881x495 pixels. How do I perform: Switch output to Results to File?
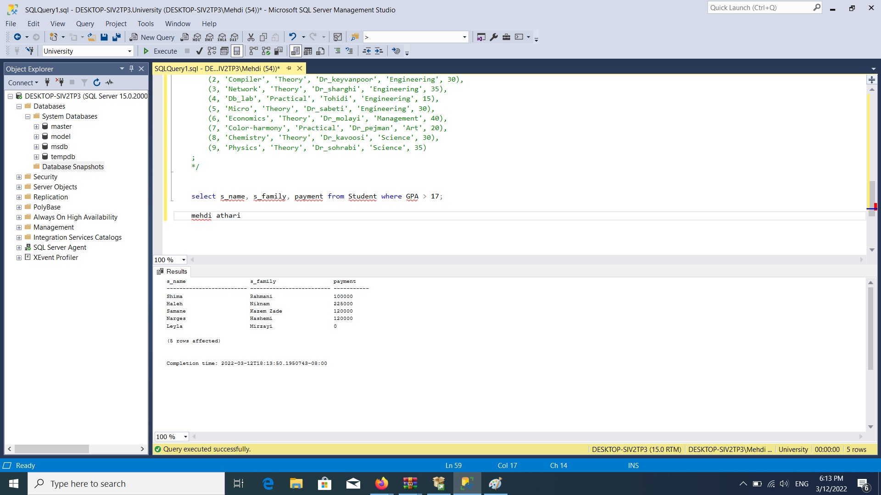321,51
